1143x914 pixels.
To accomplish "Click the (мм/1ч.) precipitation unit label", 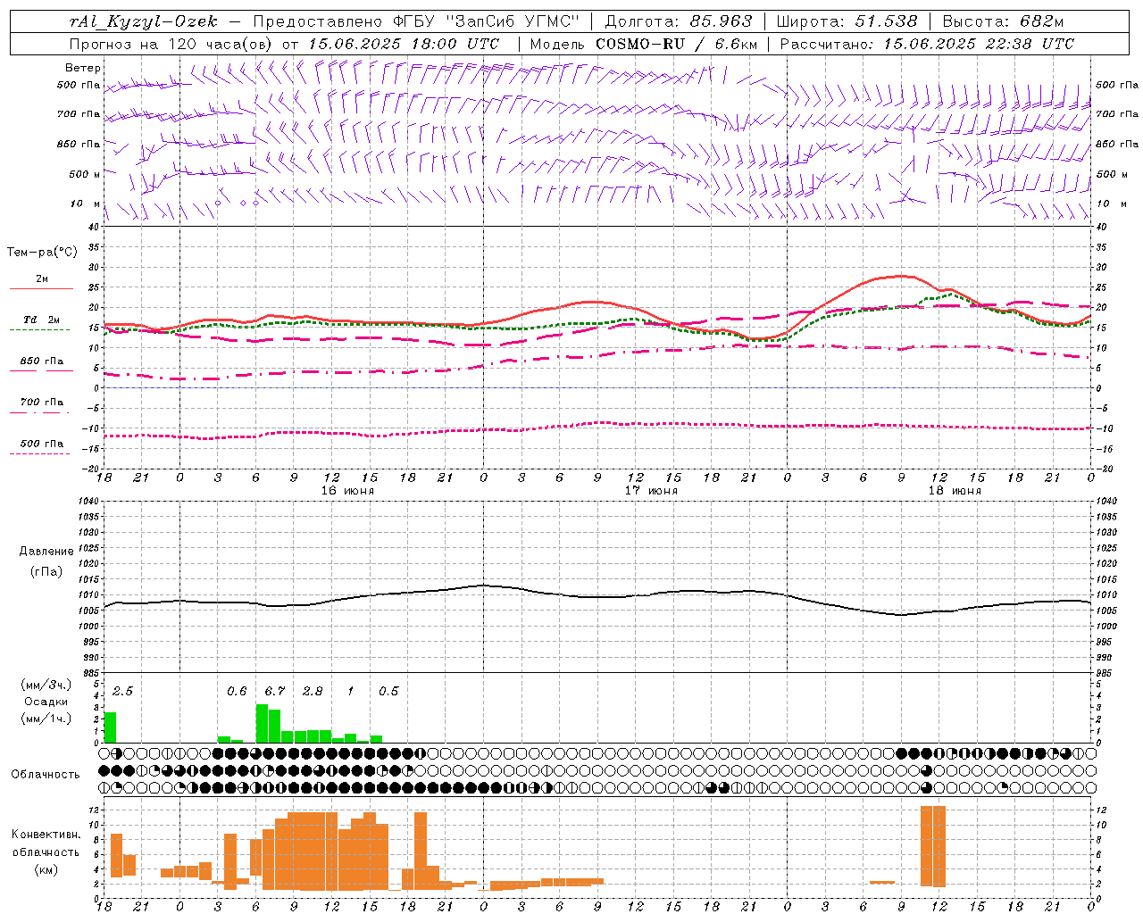I will [46, 718].
